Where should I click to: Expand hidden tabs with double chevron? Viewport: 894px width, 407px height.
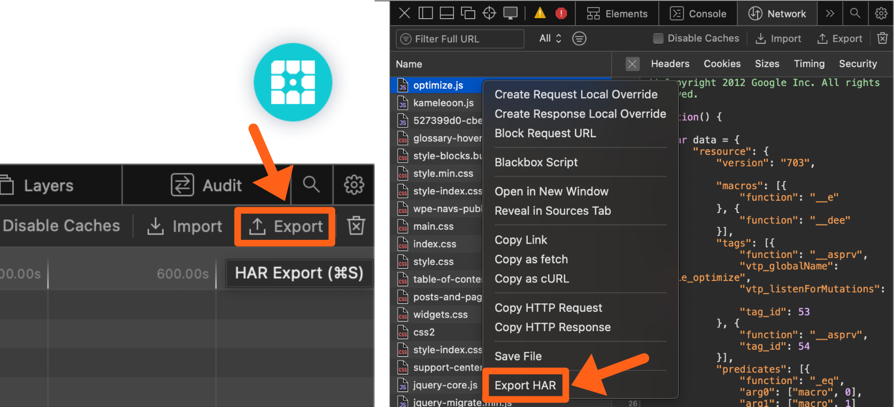click(830, 13)
